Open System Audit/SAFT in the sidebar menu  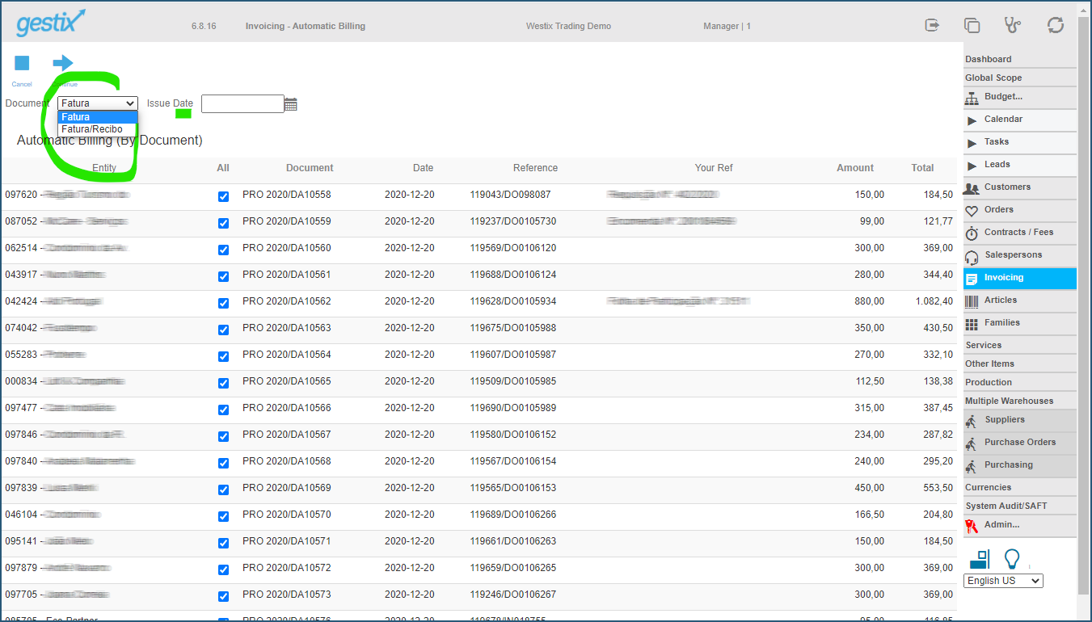coord(1020,506)
